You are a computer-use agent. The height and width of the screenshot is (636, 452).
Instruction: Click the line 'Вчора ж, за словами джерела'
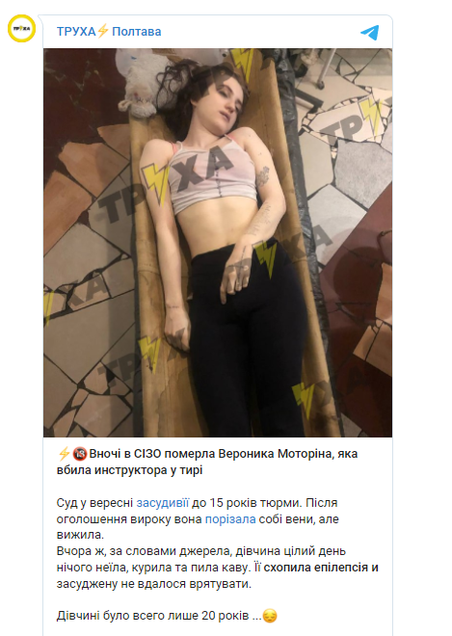(x=200, y=551)
